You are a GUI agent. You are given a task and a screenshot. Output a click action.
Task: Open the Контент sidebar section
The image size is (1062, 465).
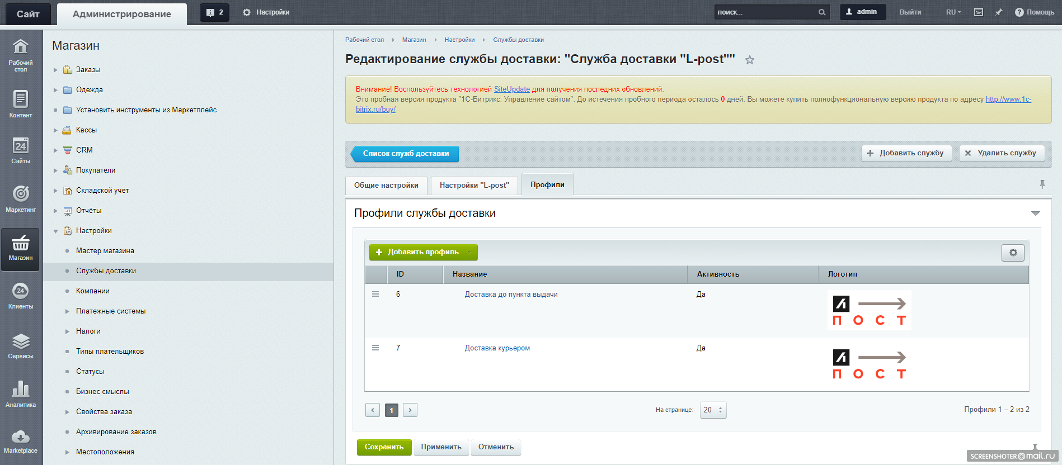point(21,104)
